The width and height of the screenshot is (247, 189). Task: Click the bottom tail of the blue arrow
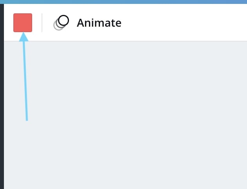coord(27,119)
